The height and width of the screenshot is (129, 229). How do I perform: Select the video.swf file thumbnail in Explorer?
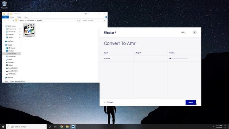29,30
